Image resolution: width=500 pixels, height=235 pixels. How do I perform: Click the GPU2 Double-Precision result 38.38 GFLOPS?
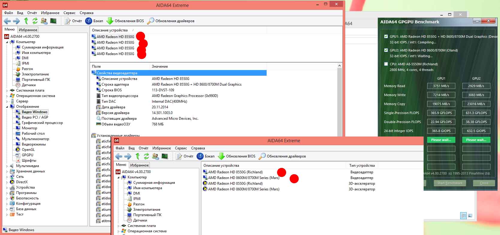[x=476, y=122]
